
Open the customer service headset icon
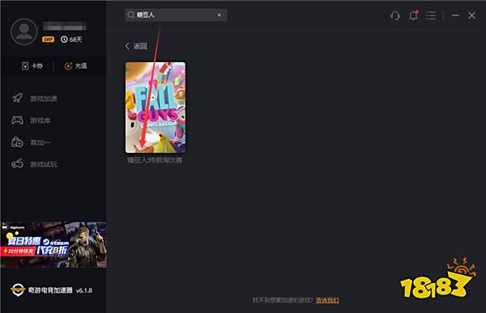pos(395,15)
